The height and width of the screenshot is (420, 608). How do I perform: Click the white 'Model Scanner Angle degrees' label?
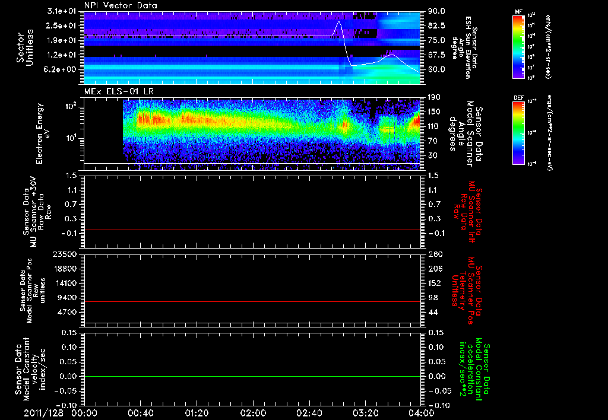465,134
